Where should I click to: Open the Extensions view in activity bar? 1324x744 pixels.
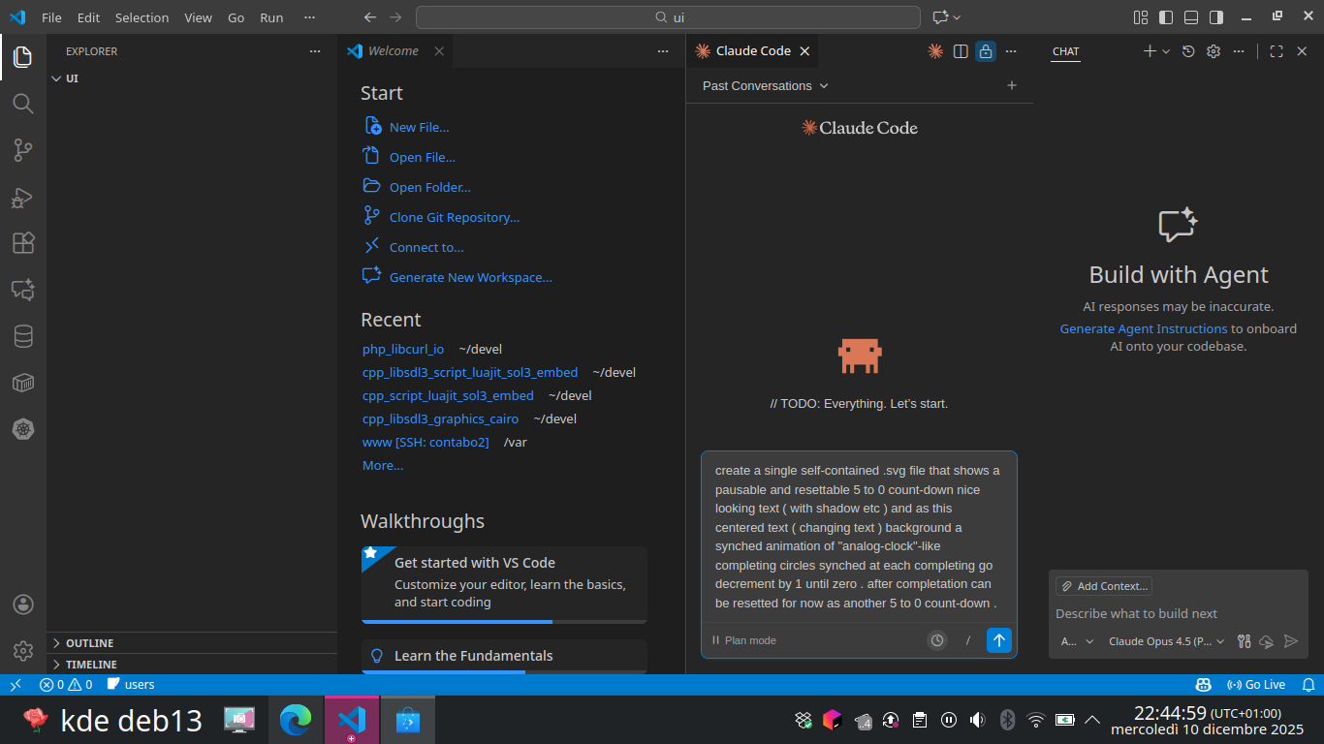pos(23,243)
